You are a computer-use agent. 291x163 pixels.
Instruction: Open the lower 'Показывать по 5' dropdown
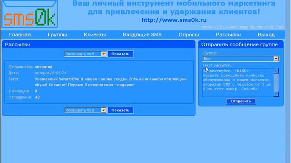85,110
